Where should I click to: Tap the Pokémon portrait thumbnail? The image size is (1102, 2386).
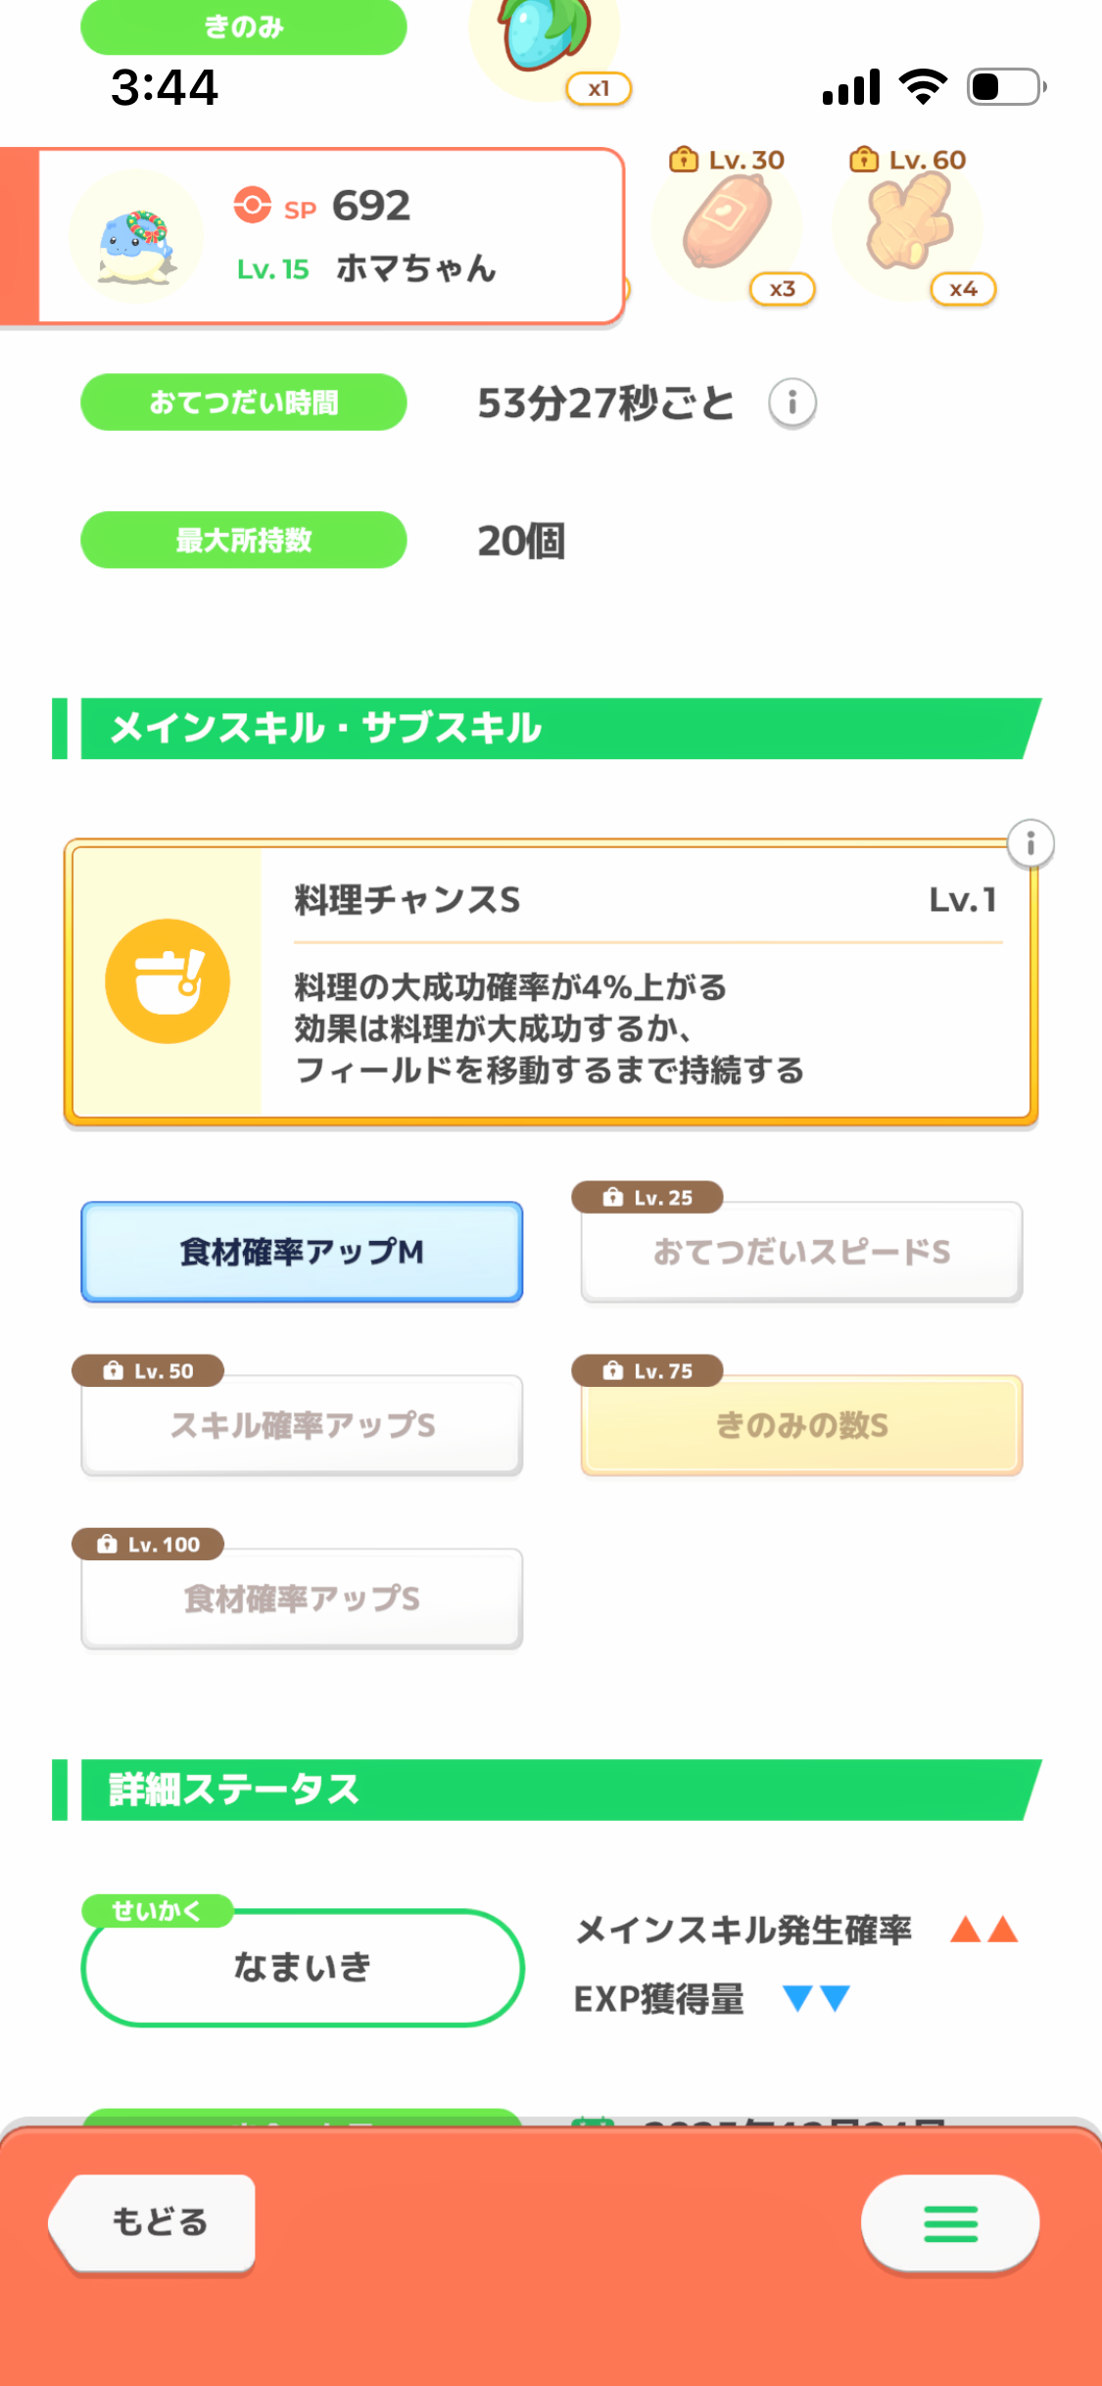(136, 237)
